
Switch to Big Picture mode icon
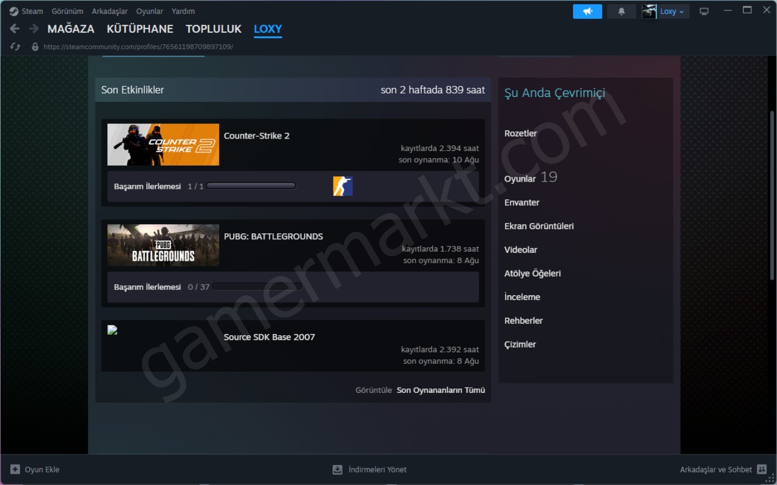point(704,11)
